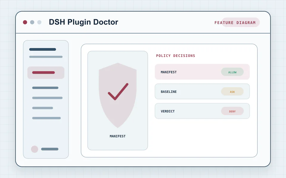Click the red window dot in title bar

25,22
